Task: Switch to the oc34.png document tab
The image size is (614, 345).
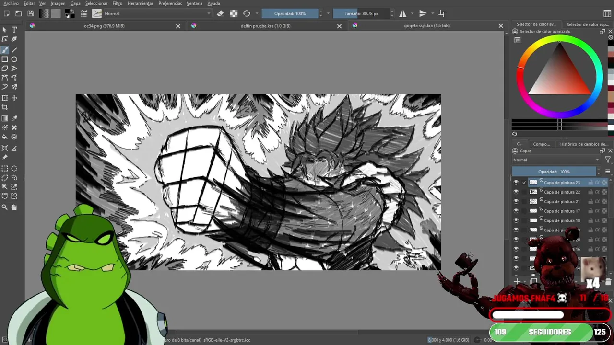Action: (104, 26)
